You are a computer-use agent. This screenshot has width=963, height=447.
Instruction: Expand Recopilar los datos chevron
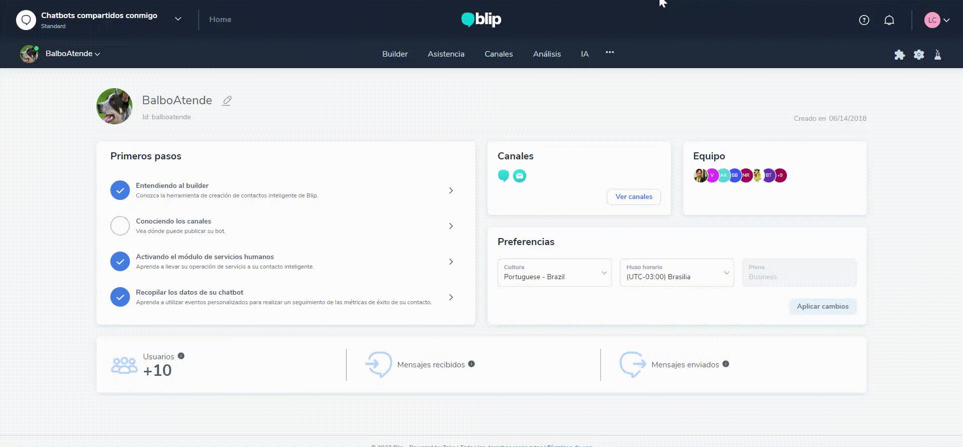pos(451,297)
